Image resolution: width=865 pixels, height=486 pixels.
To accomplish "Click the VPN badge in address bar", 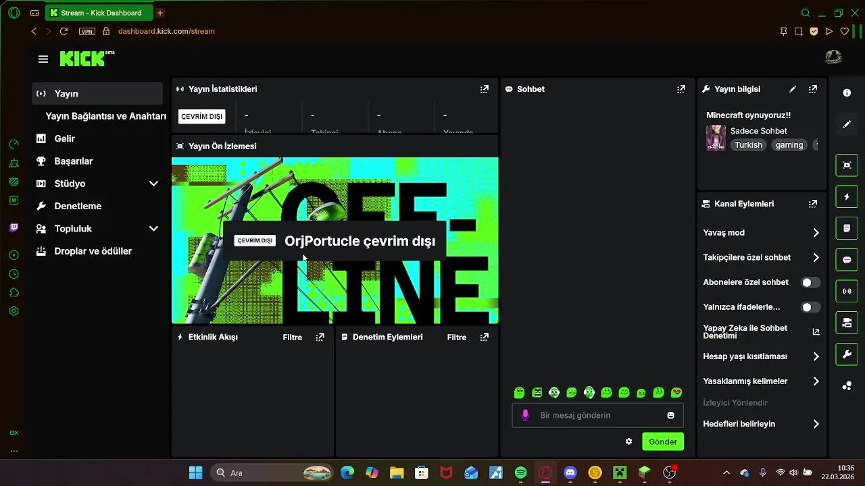I will pos(86,31).
